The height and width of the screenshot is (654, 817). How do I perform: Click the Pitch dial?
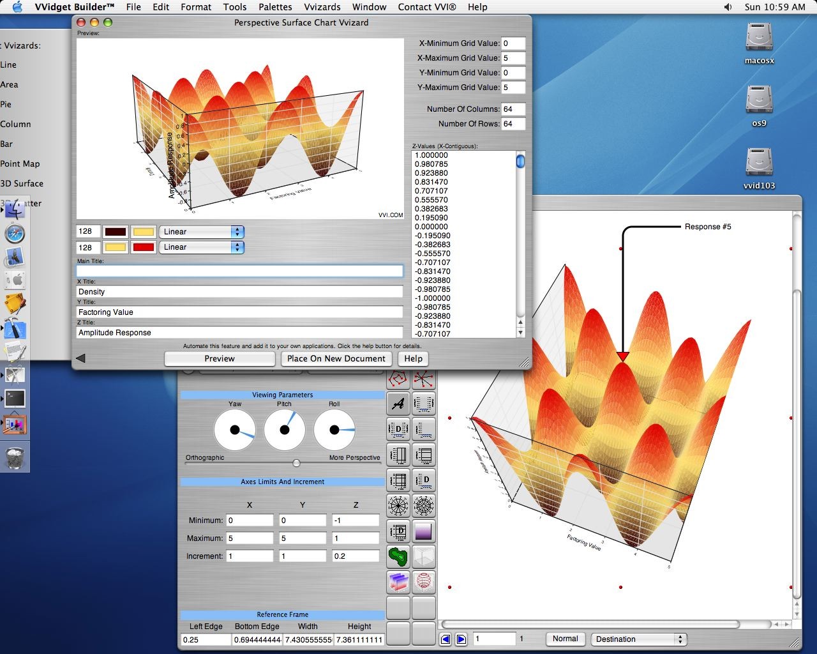284,430
